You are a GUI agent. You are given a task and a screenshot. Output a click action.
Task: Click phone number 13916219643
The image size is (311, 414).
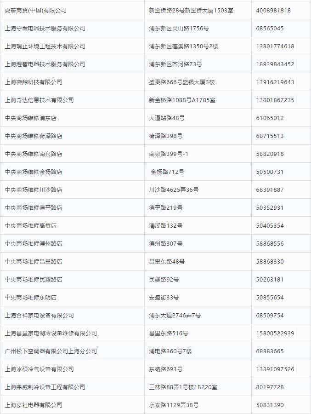(275, 82)
